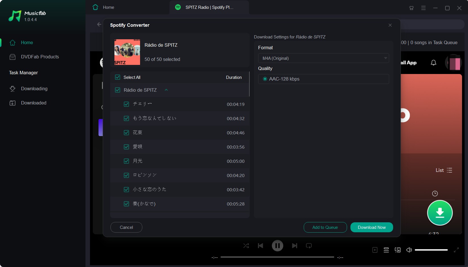Click the Spotify icon on the tab
This screenshot has width=468, height=267.
[178, 7]
